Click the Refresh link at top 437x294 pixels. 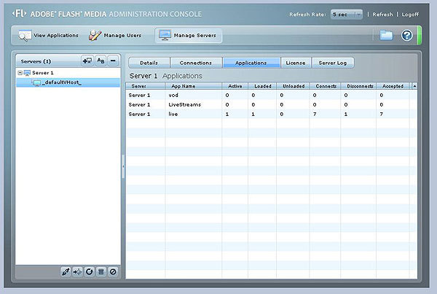pyautogui.click(x=382, y=15)
